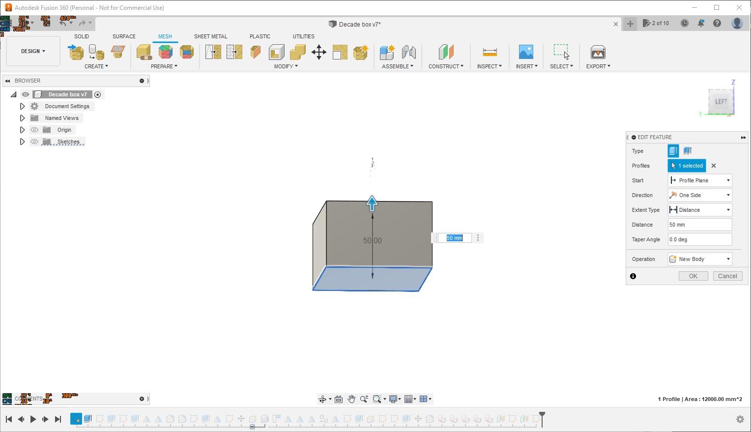
Task: Open the Operation dropdown set to New Body
Action: [700, 259]
